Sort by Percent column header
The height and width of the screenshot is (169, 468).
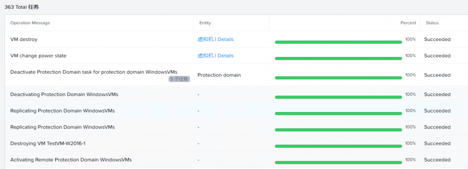click(408, 23)
